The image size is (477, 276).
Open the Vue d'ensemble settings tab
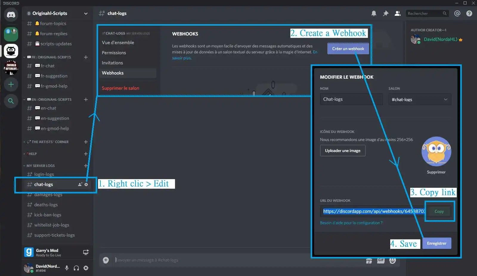[x=118, y=42]
